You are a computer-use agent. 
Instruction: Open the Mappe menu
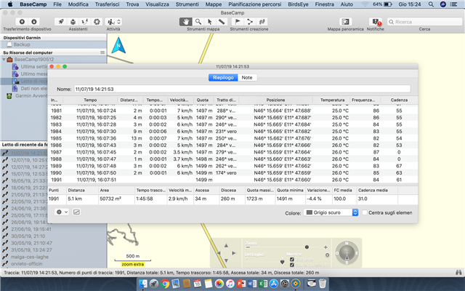[x=214, y=4]
